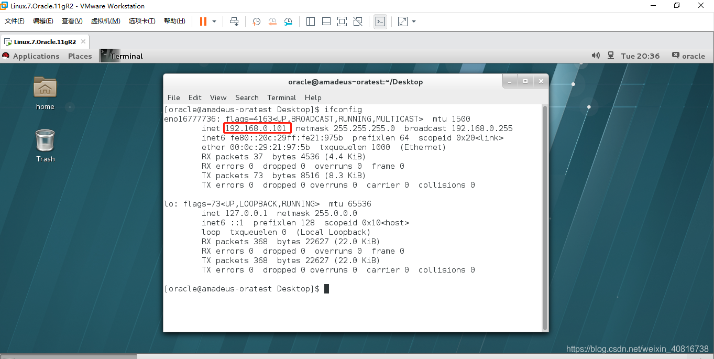The width and height of the screenshot is (714, 359).
Task: Open the GNOME Applications menu
Action: 31,56
